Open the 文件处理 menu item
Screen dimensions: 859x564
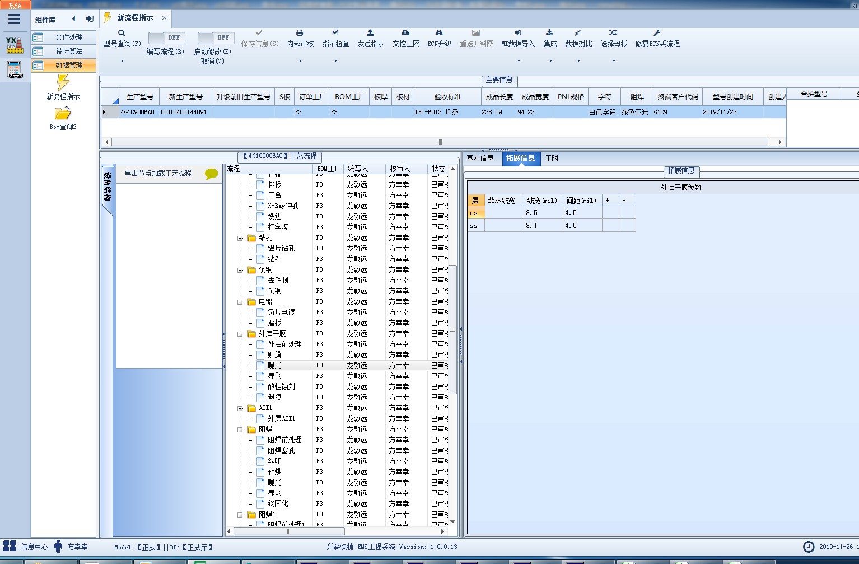point(63,37)
